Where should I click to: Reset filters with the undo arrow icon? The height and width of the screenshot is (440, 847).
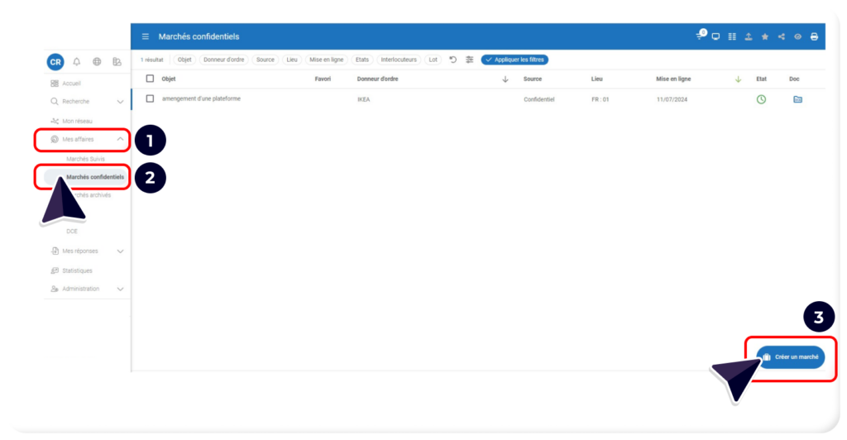pos(453,60)
